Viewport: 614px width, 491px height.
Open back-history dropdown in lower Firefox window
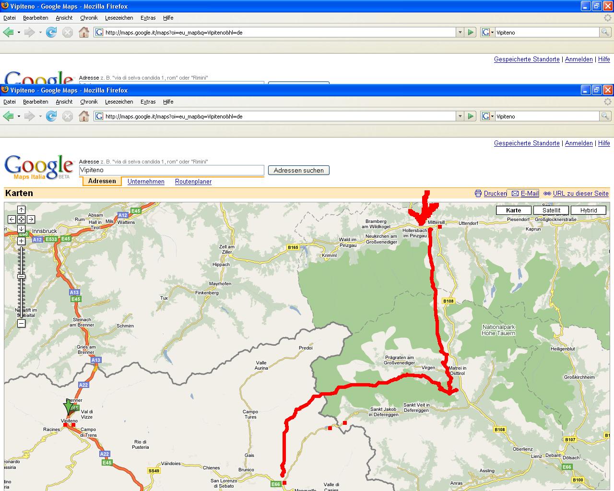point(19,117)
